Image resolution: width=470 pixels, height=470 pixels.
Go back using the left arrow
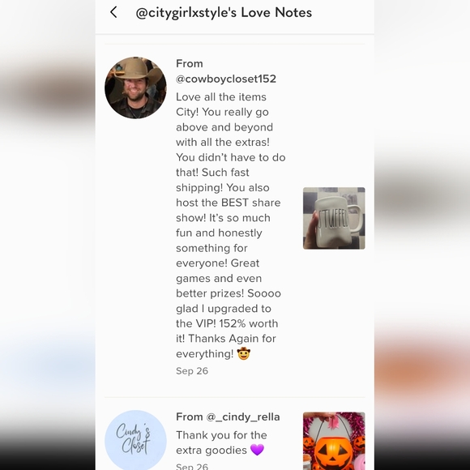click(x=113, y=12)
